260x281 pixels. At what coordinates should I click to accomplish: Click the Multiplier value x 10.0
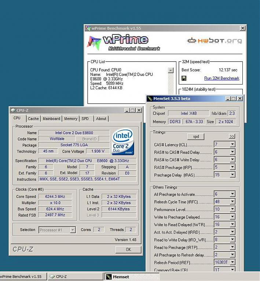55,203
